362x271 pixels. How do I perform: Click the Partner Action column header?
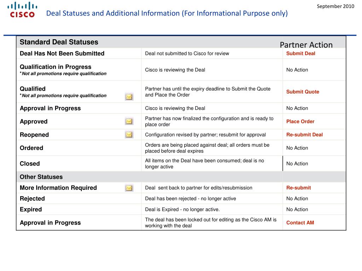coord(306,45)
